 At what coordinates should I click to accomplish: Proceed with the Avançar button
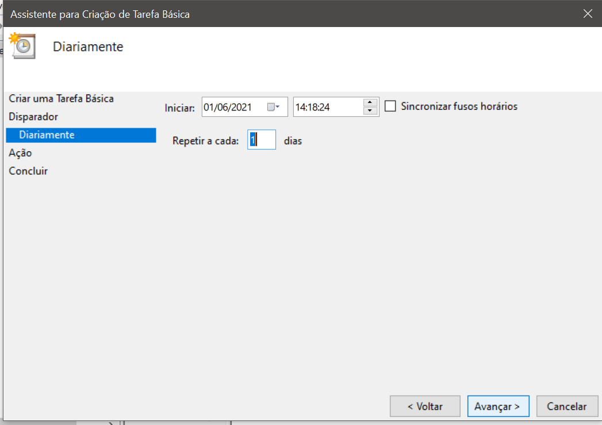pyautogui.click(x=499, y=406)
